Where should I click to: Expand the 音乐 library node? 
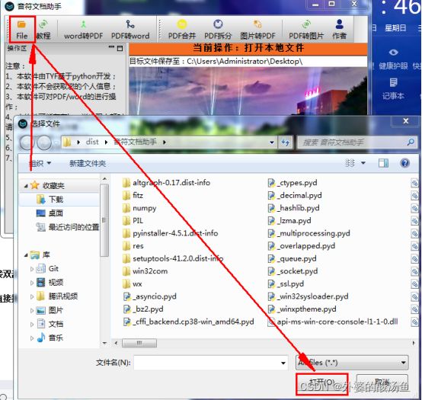pos(32,338)
